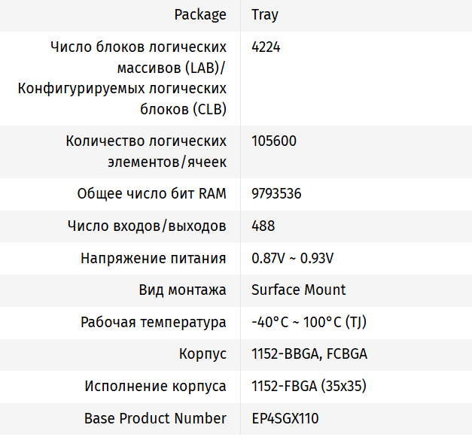Select the 9793536 RAM bits value
472x443 pixels.
pos(276,193)
